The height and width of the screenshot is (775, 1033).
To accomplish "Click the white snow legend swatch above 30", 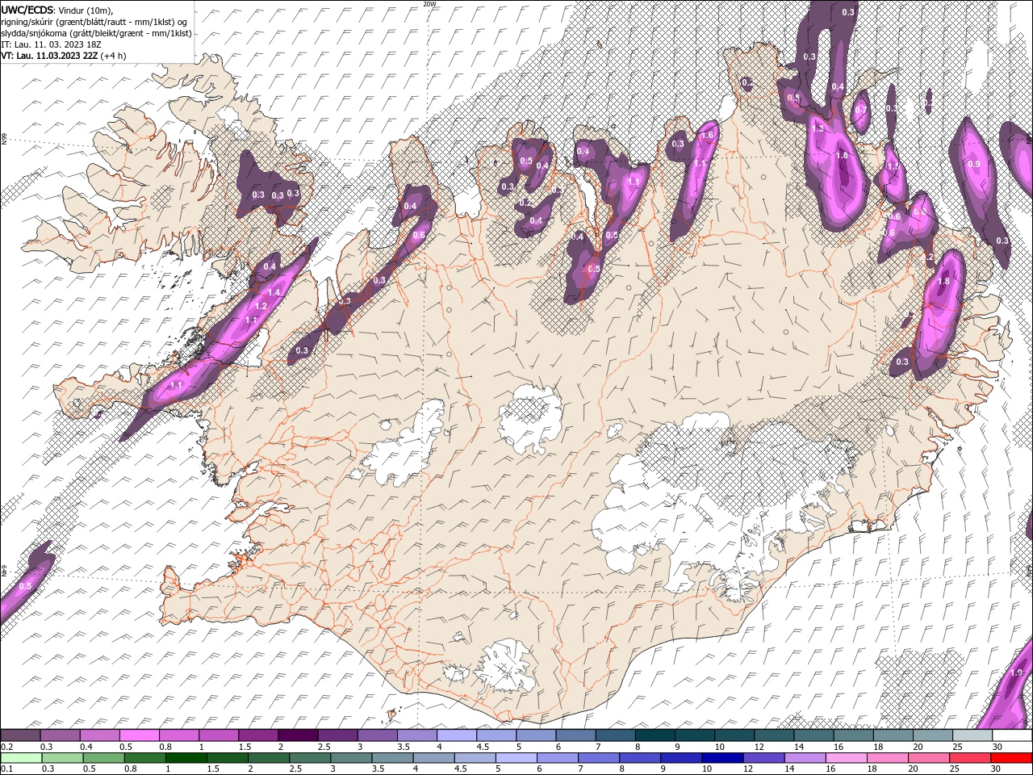I will pyautogui.click(x=1013, y=735).
